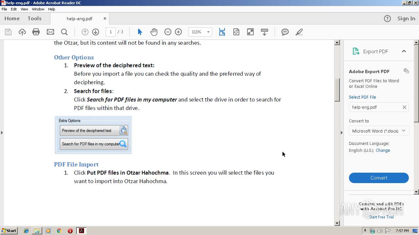Click the read mode toolbar icon
The height and width of the screenshot is (235, 419).
pos(264,32)
